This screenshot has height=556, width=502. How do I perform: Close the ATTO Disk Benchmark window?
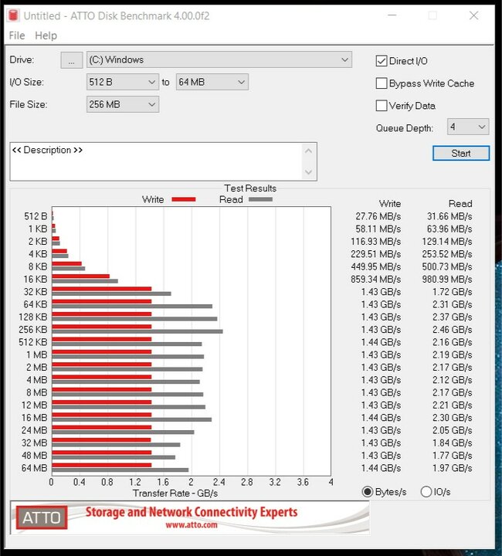[x=473, y=15]
